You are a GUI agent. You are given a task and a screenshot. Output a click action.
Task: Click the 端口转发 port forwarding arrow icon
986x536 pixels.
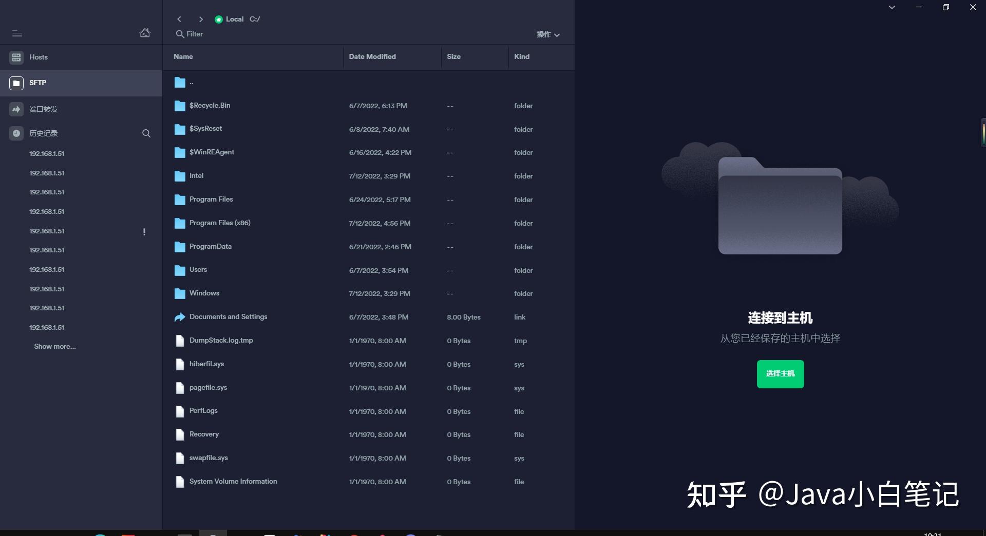(x=16, y=109)
